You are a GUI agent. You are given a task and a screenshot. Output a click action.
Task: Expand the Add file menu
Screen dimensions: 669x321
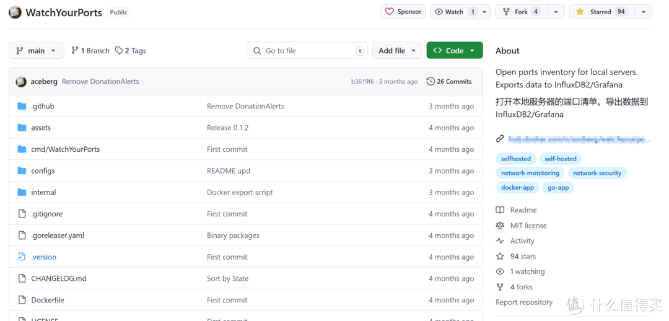(x=397, y=51)
